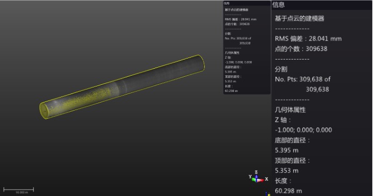
Task: Select the 基于点云的建模器 heading in large panel
Action: click(299, 18)
